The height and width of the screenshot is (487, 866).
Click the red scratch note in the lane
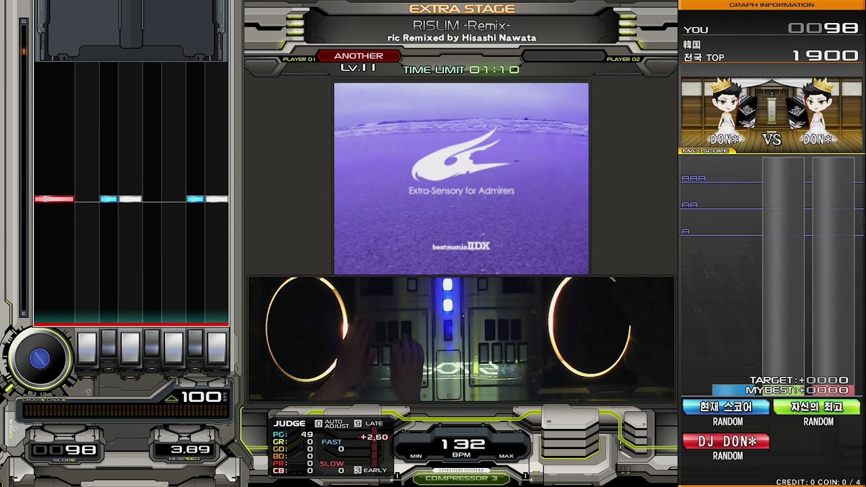point(54,199)
